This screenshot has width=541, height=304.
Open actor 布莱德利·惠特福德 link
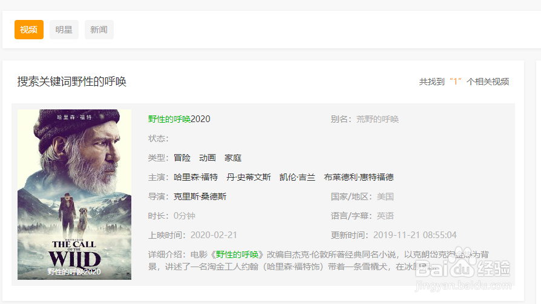pyautogui.click(x=359, y=177)
